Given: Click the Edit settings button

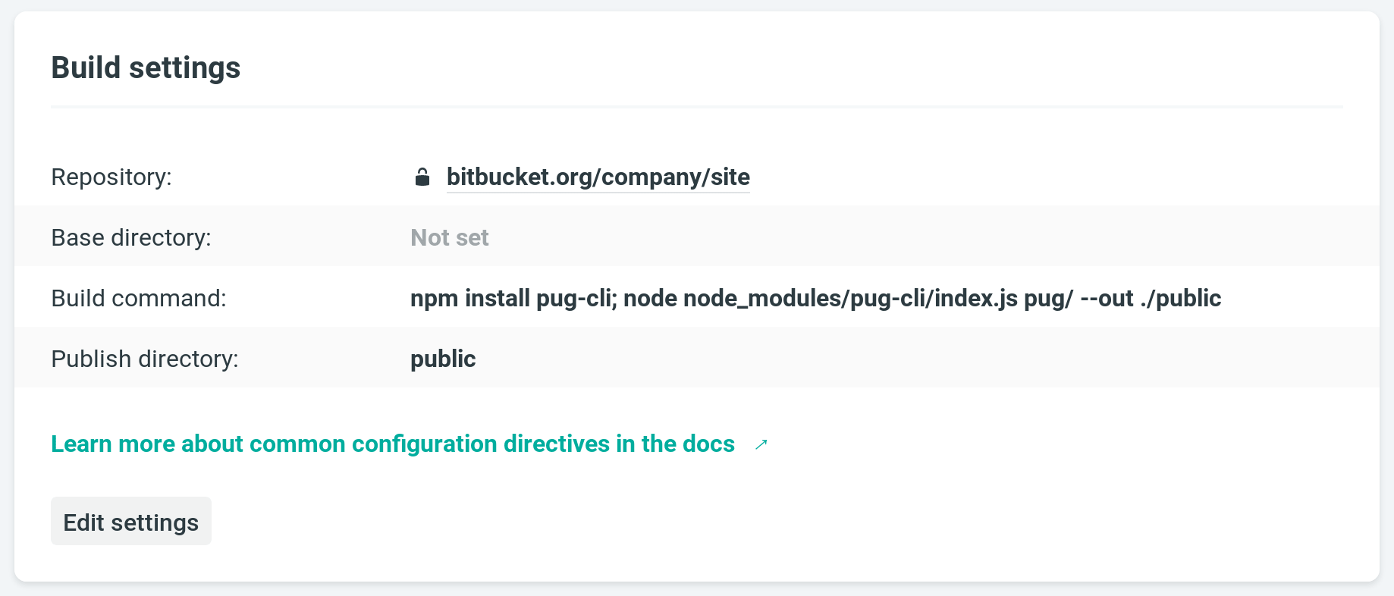Looking at the screenshot, I should (131, 522).
